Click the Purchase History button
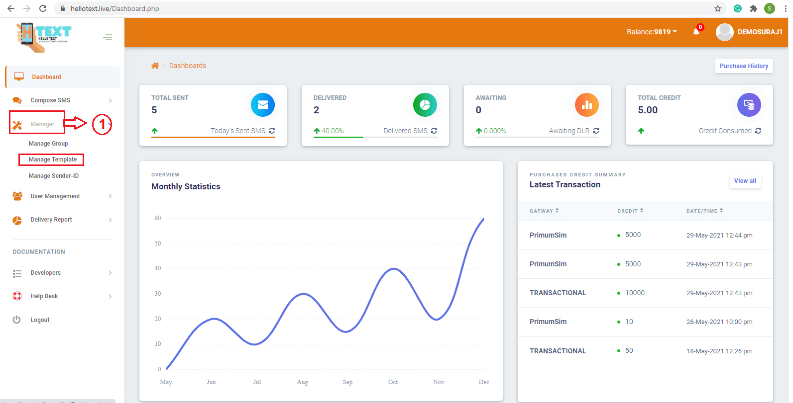The width and height of the screenshot is (793, 403). coord(744,66)
